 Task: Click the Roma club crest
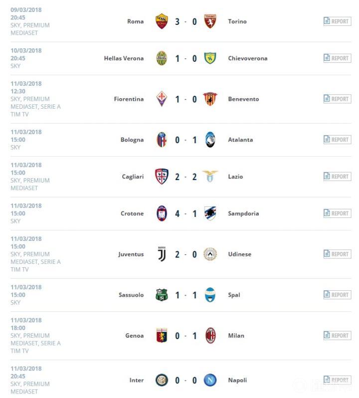[x=162, y=21]
